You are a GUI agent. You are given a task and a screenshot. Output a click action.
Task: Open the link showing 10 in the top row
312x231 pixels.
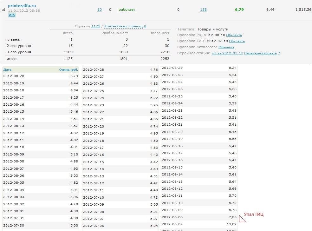click(x=99, y=10)
